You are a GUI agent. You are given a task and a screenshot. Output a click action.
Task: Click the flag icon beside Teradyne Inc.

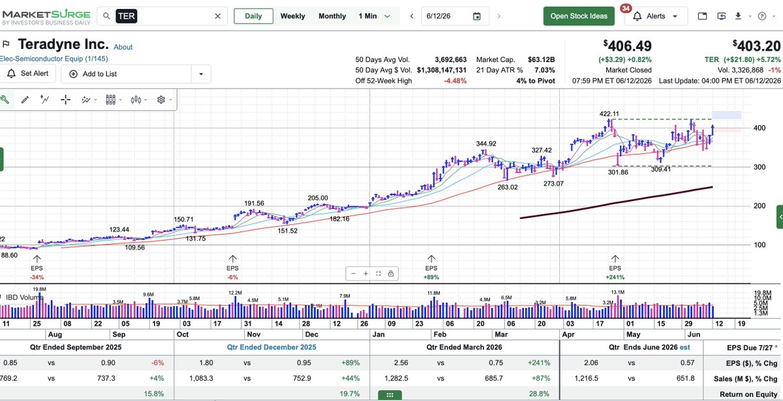(x=6, y=44)
